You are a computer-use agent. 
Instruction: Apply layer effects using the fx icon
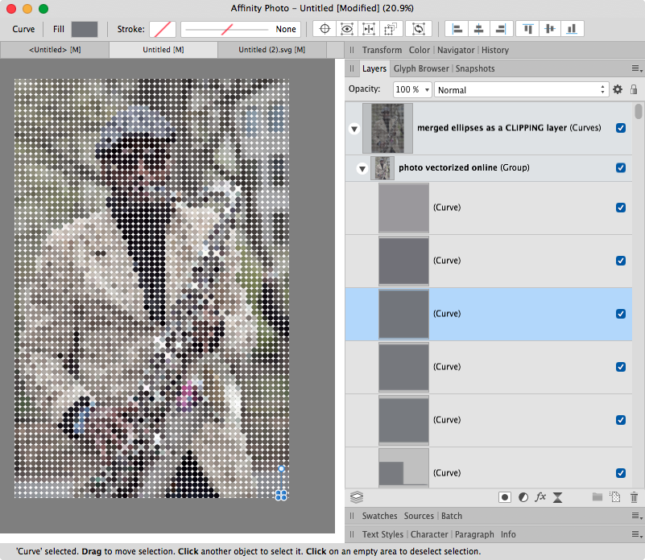tap(540, 497)
